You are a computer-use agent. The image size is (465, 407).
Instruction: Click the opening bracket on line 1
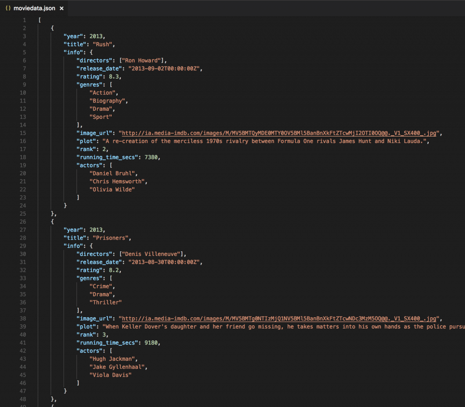coord(40,20)
